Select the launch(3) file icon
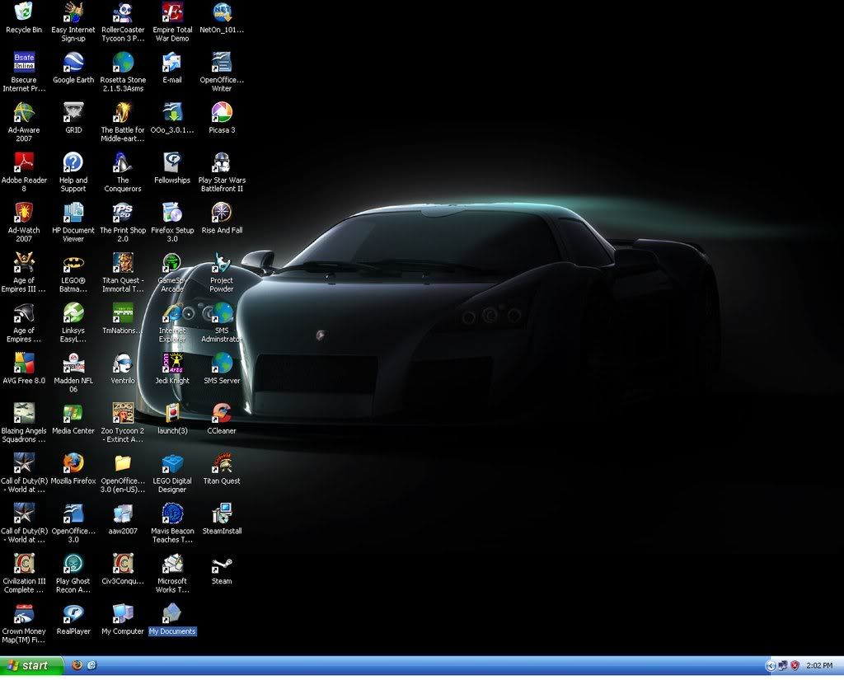 coord(172,413)
